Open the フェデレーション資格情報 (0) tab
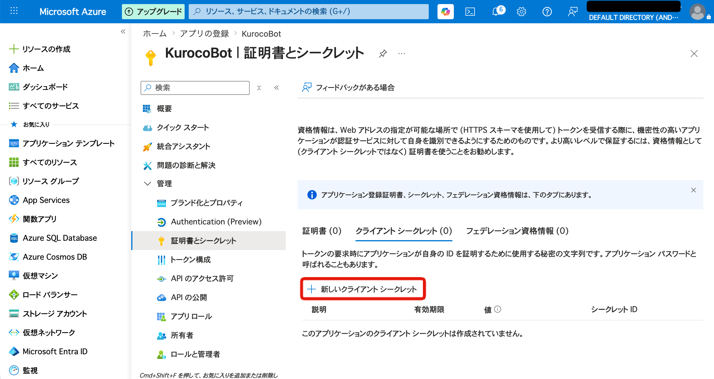 click(517, 231)
